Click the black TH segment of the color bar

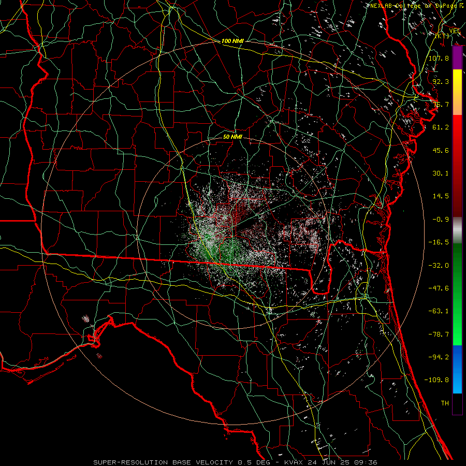pos(457,404)
